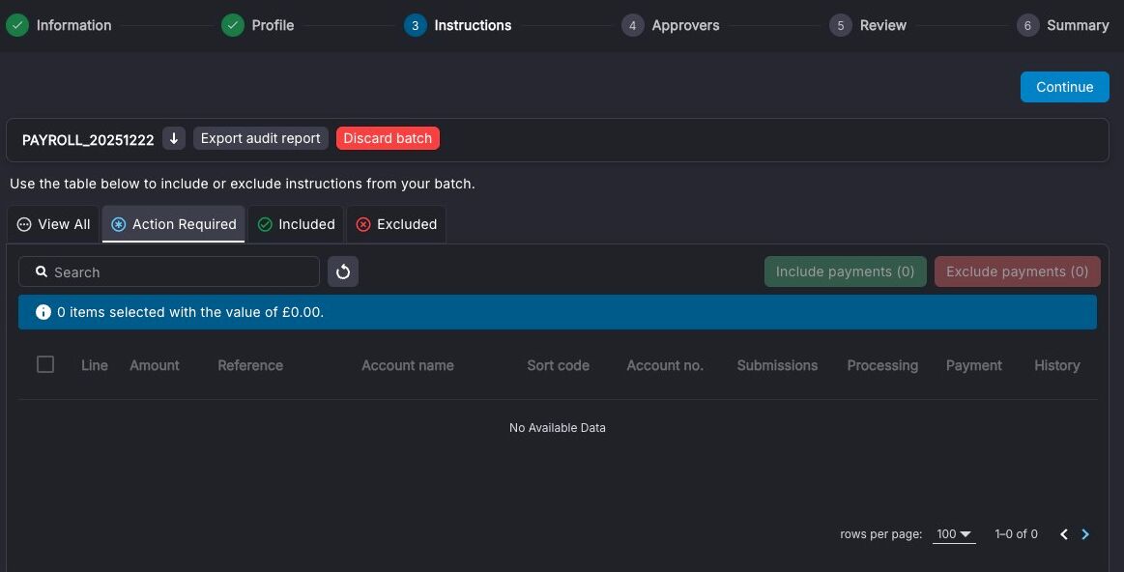Click the History column header
The width and height of the screenshot is (1124, 572).
click(x=1056, y=365)
